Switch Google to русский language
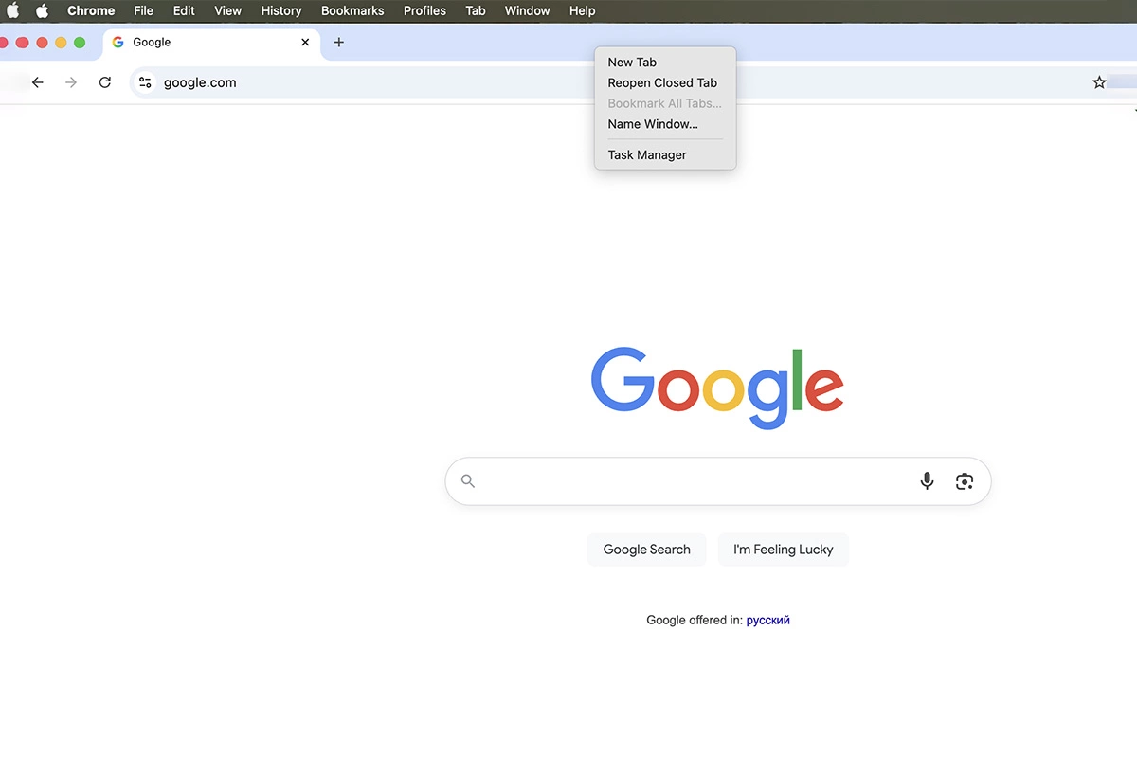Image resolution: width=1137 pixels, height=758 pixels. pos(767,620)
